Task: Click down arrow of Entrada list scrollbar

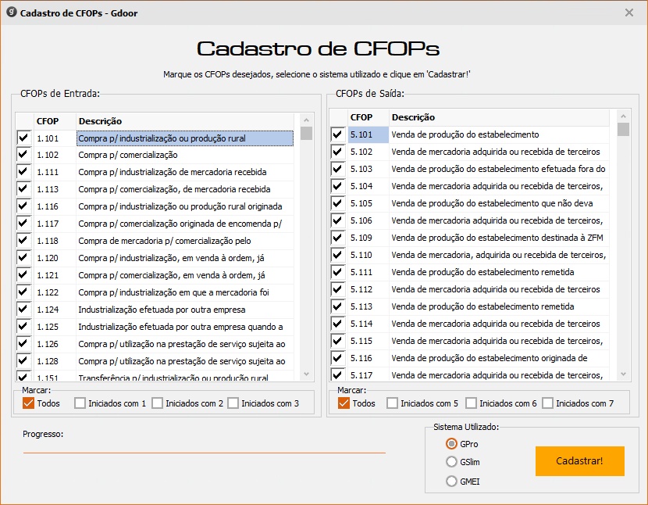Action: click(306, 374)
